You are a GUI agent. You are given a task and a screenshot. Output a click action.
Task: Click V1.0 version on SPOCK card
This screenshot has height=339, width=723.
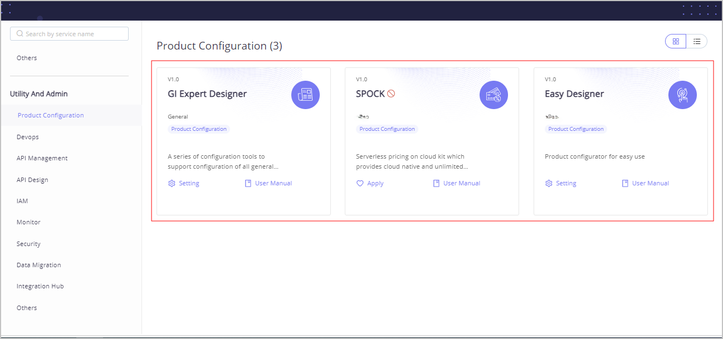pyautogui.click(x=361, y=80)
